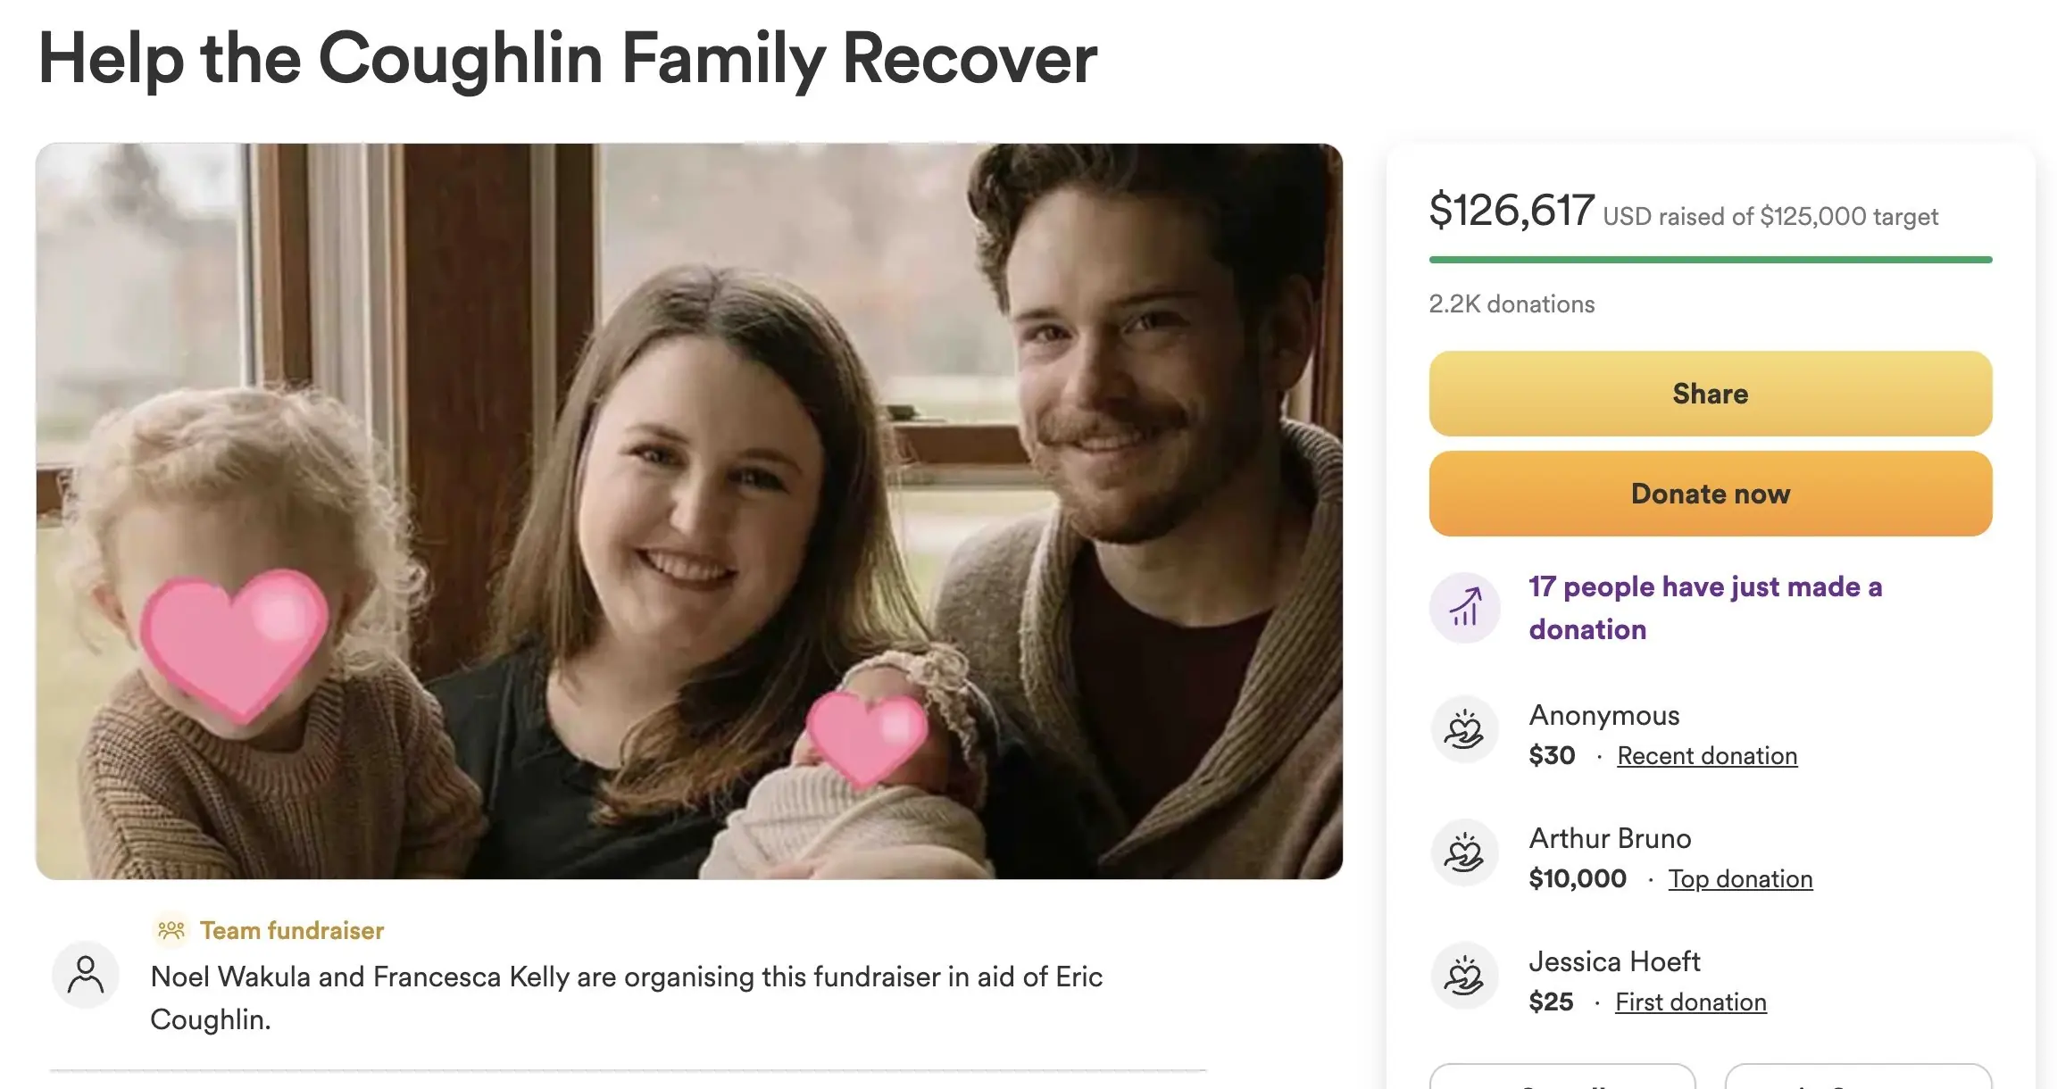This screenshot has width=2057, height=1089.
Task: Click Jessica Hoeft's donation hand icon
Action: 1464,976
